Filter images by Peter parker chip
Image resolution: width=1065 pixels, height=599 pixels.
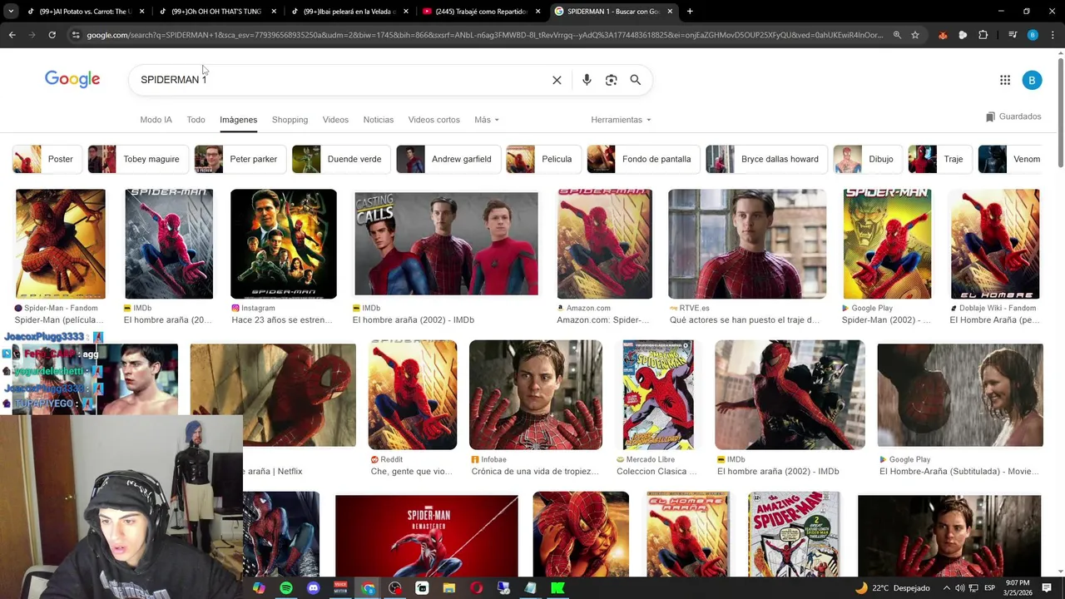coord(240,159)
